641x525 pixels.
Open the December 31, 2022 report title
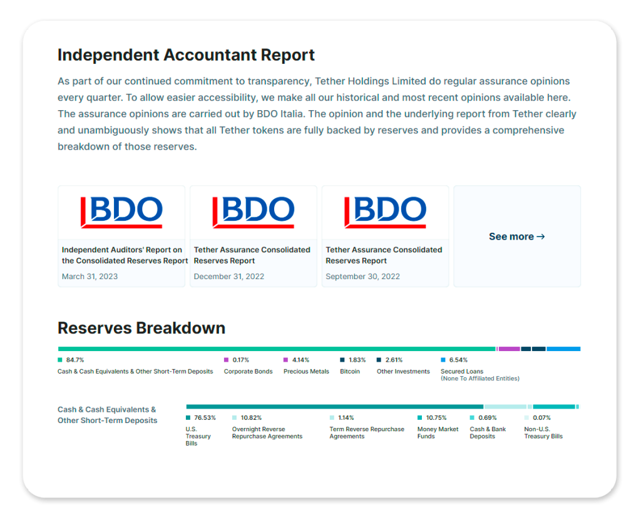pos(252,255)
